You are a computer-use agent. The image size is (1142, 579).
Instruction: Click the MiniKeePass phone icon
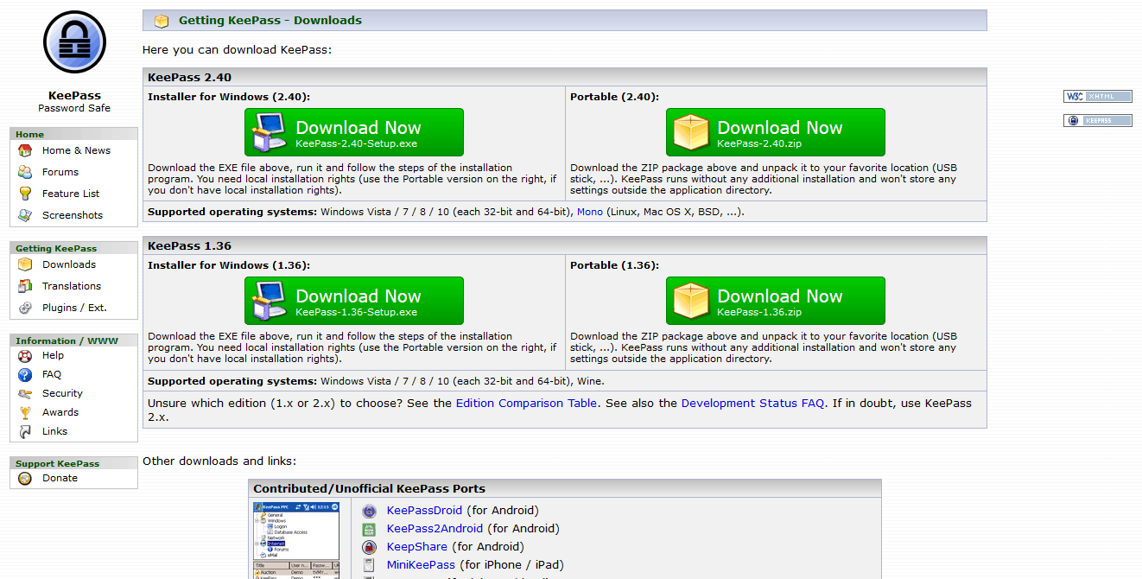click(369, 565)
